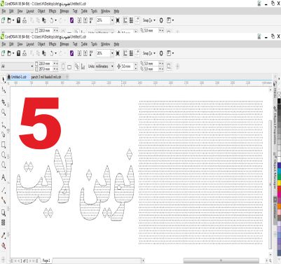281x264 pixels.
Task: Set page orientation to Landscape
Action: pos(69,67)
